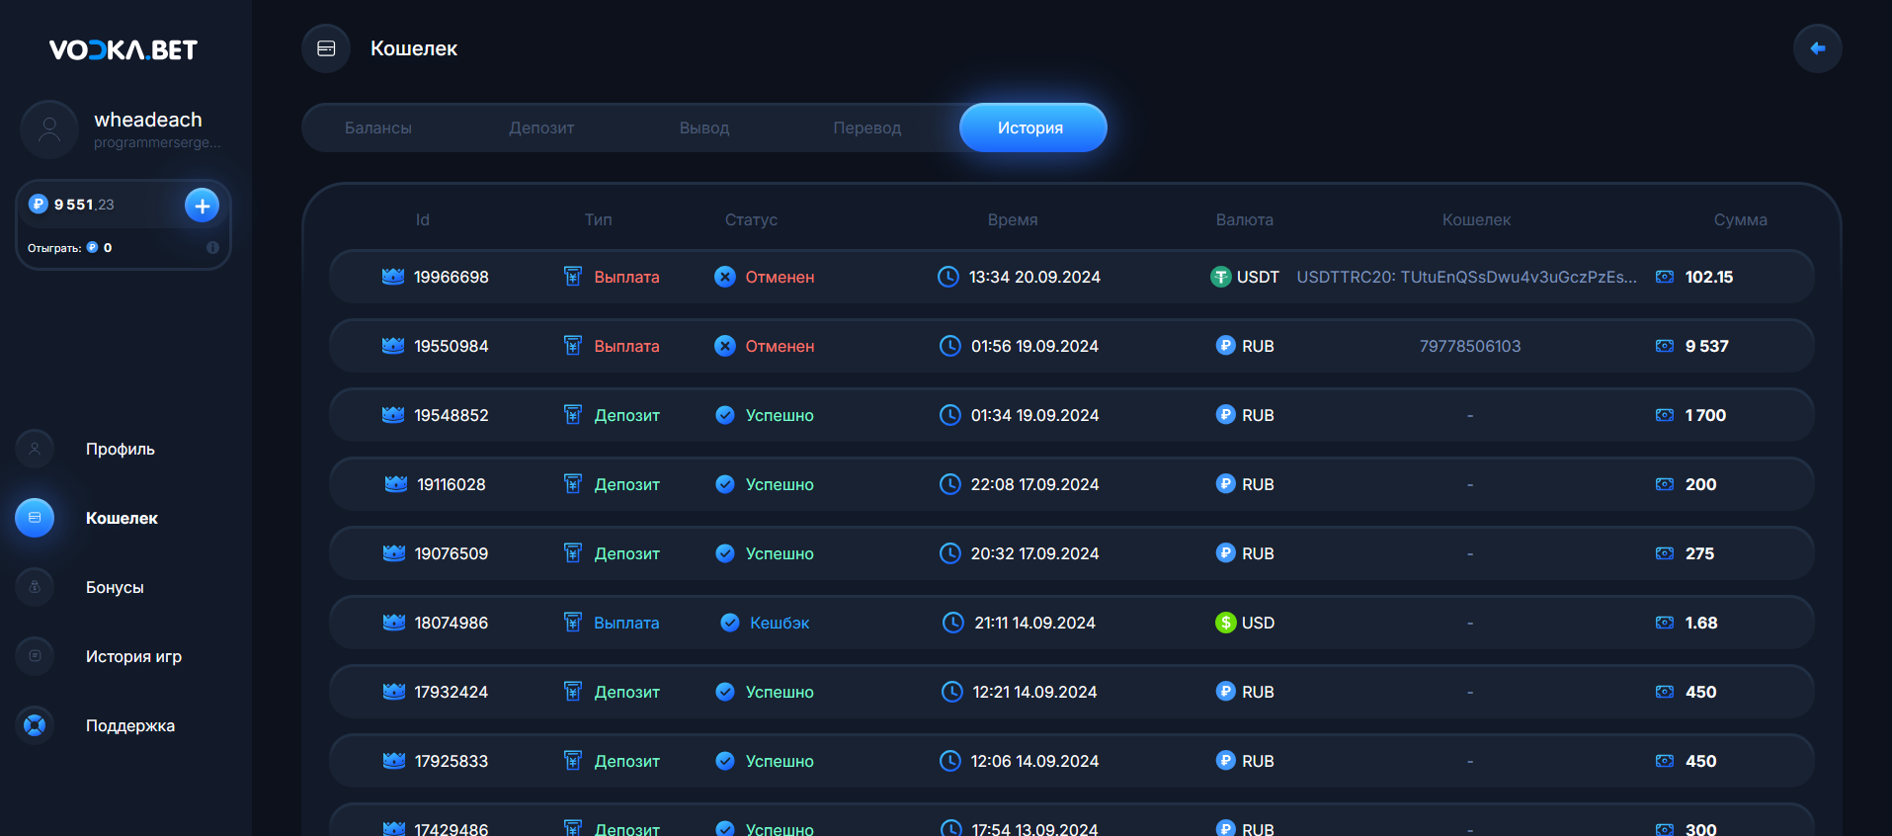1892x836 pixels.
Task: Click the money icon beside amount 1 700
Action: [x=1665, y=415]
